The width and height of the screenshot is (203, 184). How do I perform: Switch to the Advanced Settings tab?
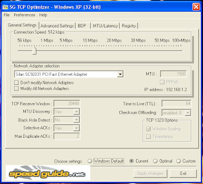(57, 26)
